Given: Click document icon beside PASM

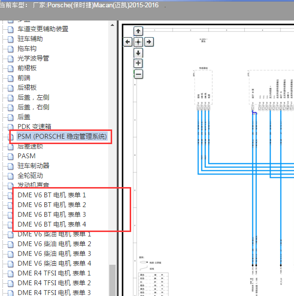Looking at the screenshot, I should (x=11, y=156).
